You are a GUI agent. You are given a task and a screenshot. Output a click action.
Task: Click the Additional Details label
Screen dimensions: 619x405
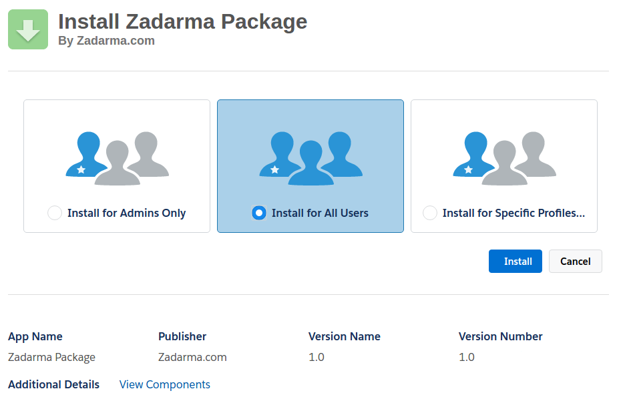tap(53, 384)
